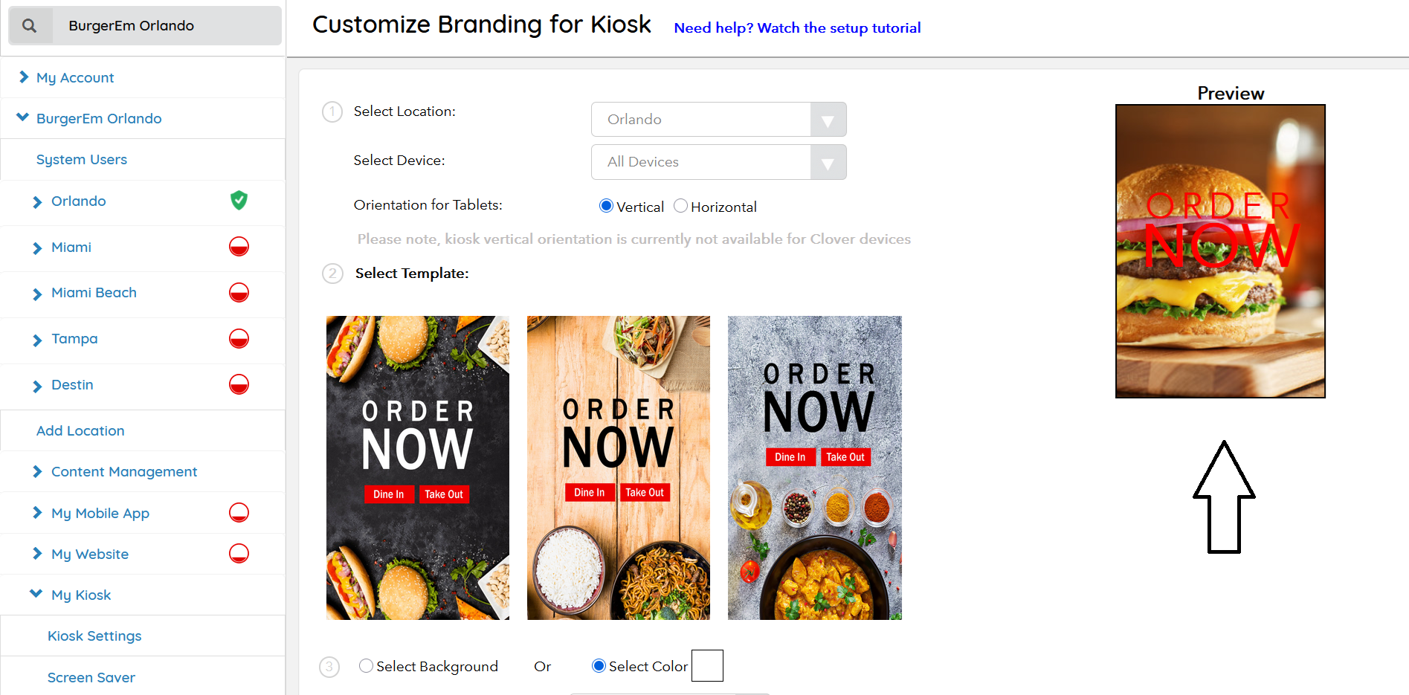Click the search magnifier icon

click(x=30, y=26)
